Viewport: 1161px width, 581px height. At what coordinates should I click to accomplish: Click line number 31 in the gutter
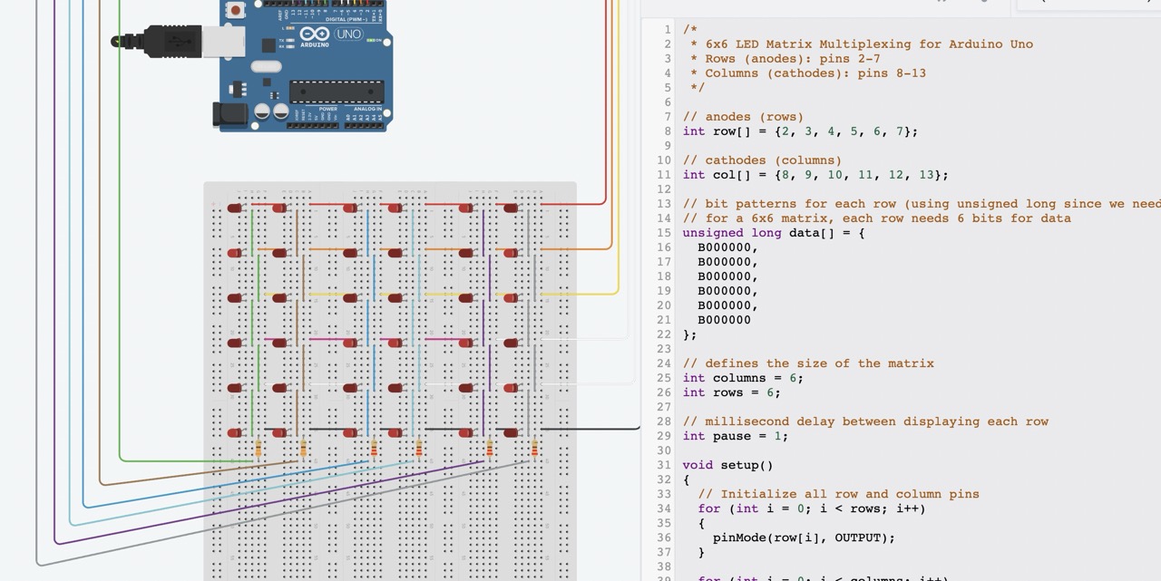click(664, 464)
